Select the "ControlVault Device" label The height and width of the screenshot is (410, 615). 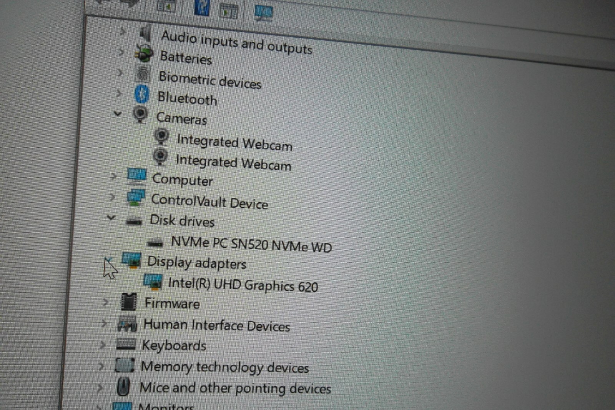209,201
